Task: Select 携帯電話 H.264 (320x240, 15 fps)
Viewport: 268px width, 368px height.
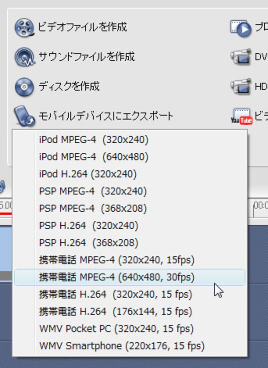Action: coord(130,294)
